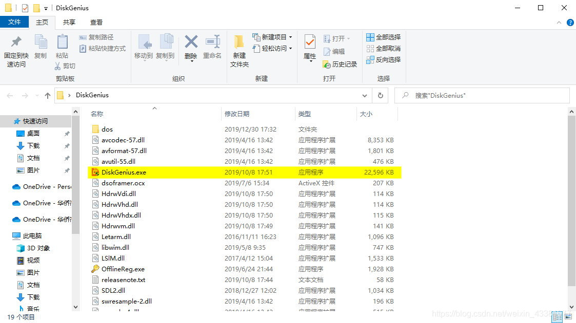The width and height of the screenshot is (576, 323).
Task: Open the 文件 menu
Action: click(15, 22)
